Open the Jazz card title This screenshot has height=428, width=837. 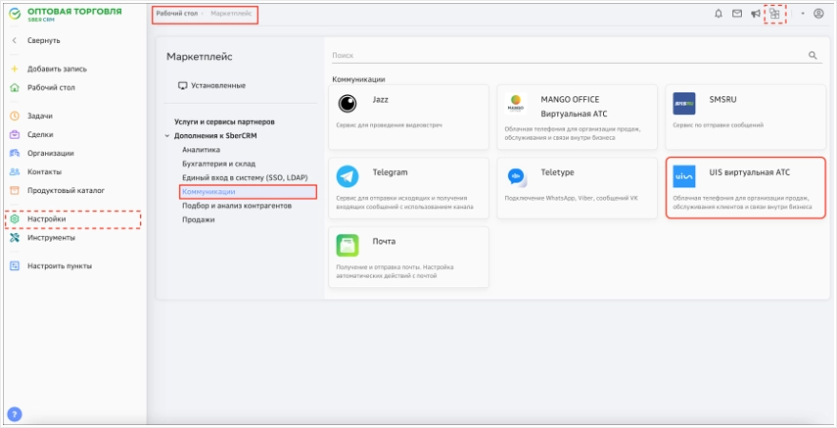tap(380, 100)
